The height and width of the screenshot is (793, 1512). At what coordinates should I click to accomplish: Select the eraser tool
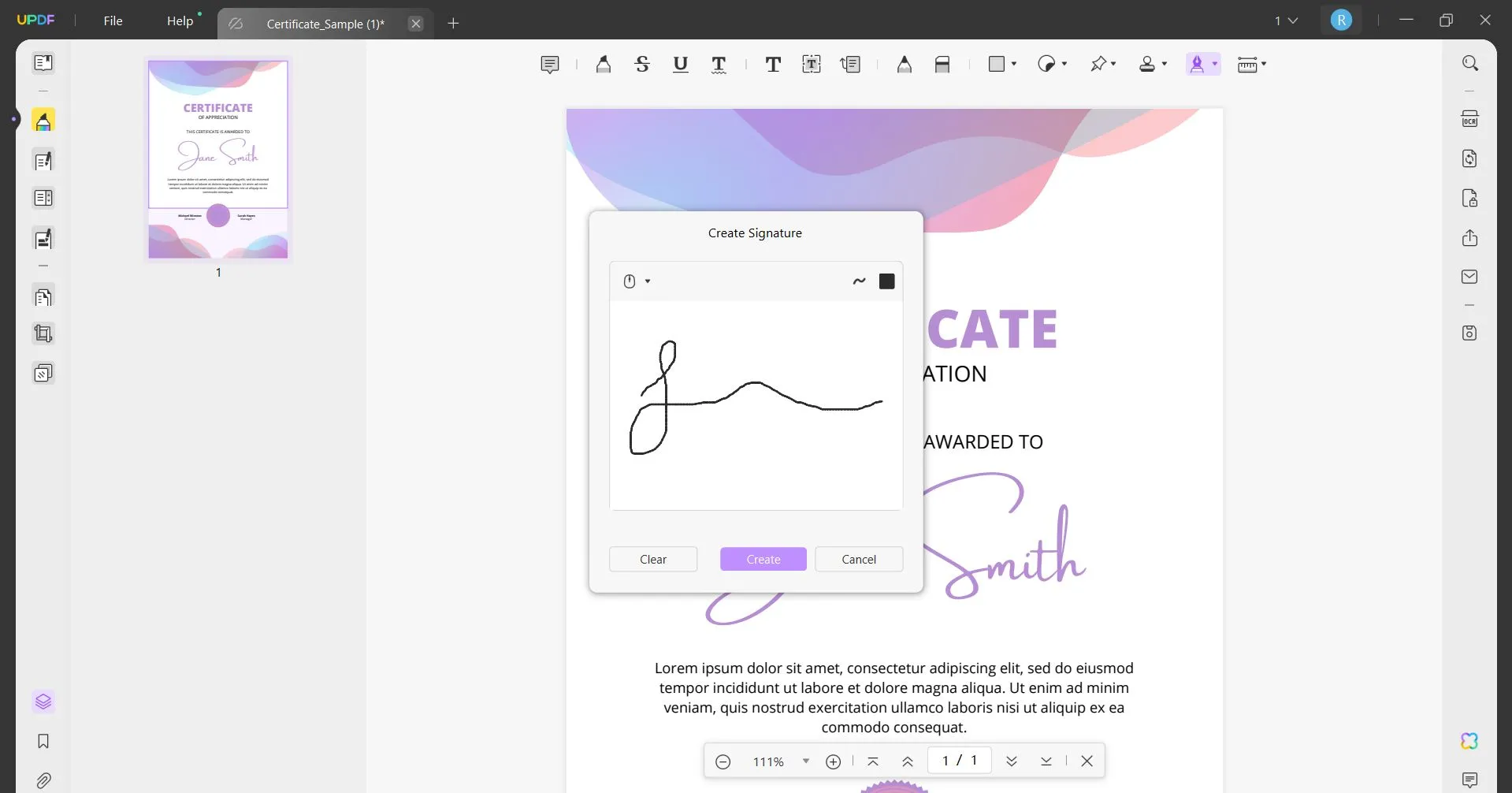click(x=942, y=65)
